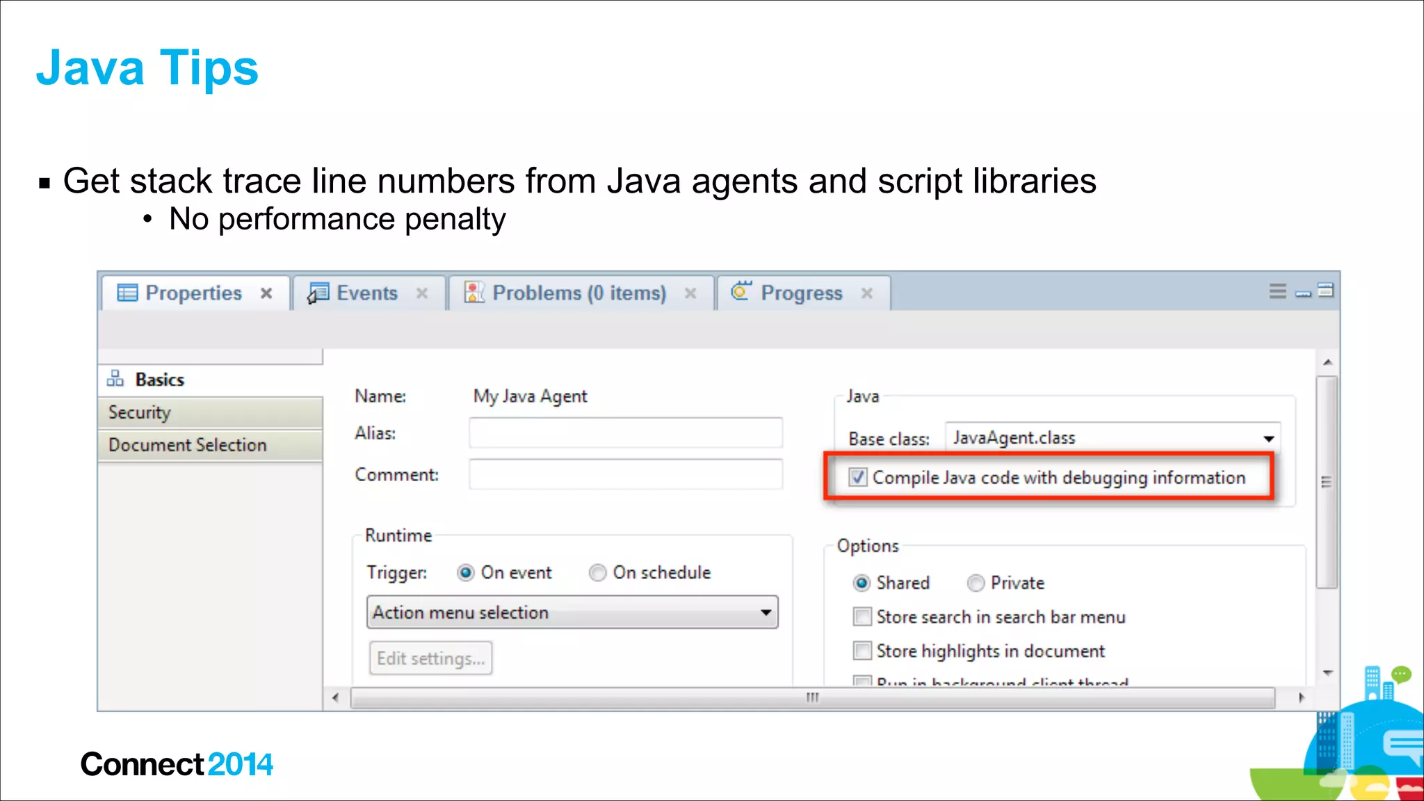Screen dimensions: 1424x801
Task: Close the Progress tab
Action: [x=867, y=293]
